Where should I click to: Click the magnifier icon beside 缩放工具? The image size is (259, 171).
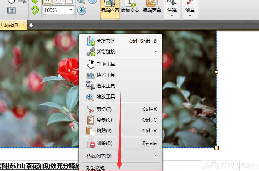90,97
